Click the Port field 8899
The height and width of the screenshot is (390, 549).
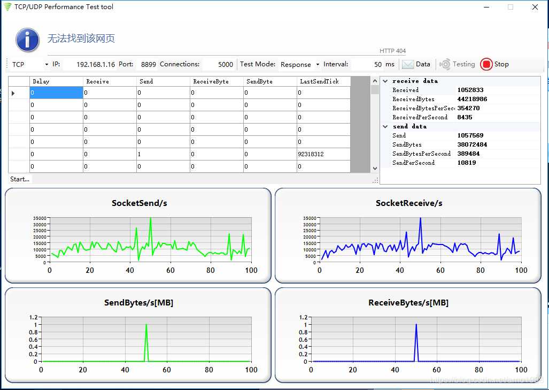(x=146, y=65)
